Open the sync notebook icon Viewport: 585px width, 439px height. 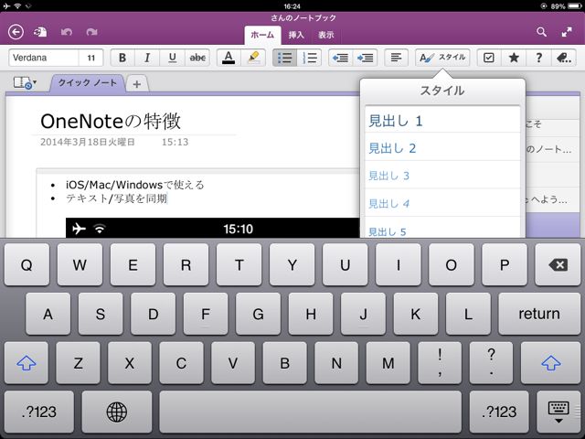(x=40, y=32)
